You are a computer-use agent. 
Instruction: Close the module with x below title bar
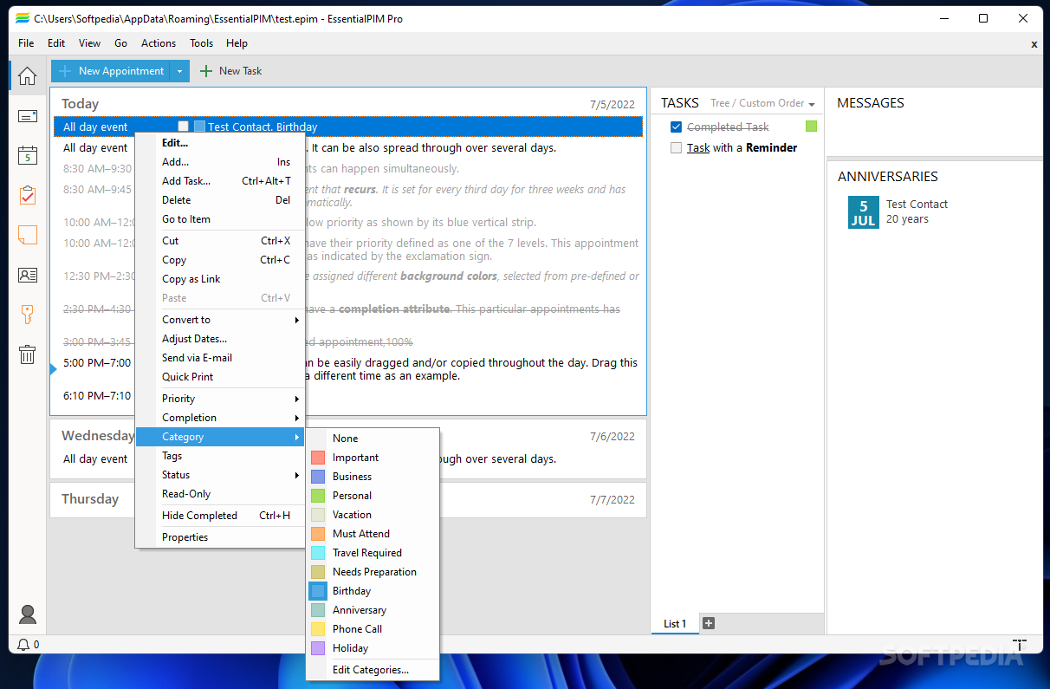pyautogui.click(x=1034, y=44)
